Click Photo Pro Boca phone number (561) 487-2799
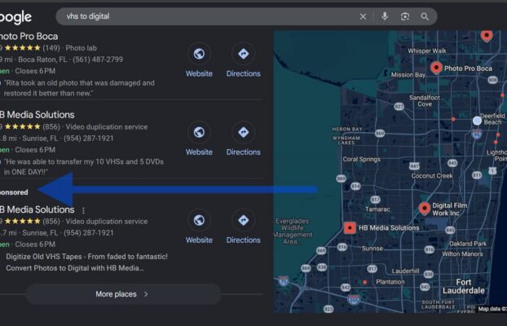This screenshot has height=326, width=507. tap(98, 59)
